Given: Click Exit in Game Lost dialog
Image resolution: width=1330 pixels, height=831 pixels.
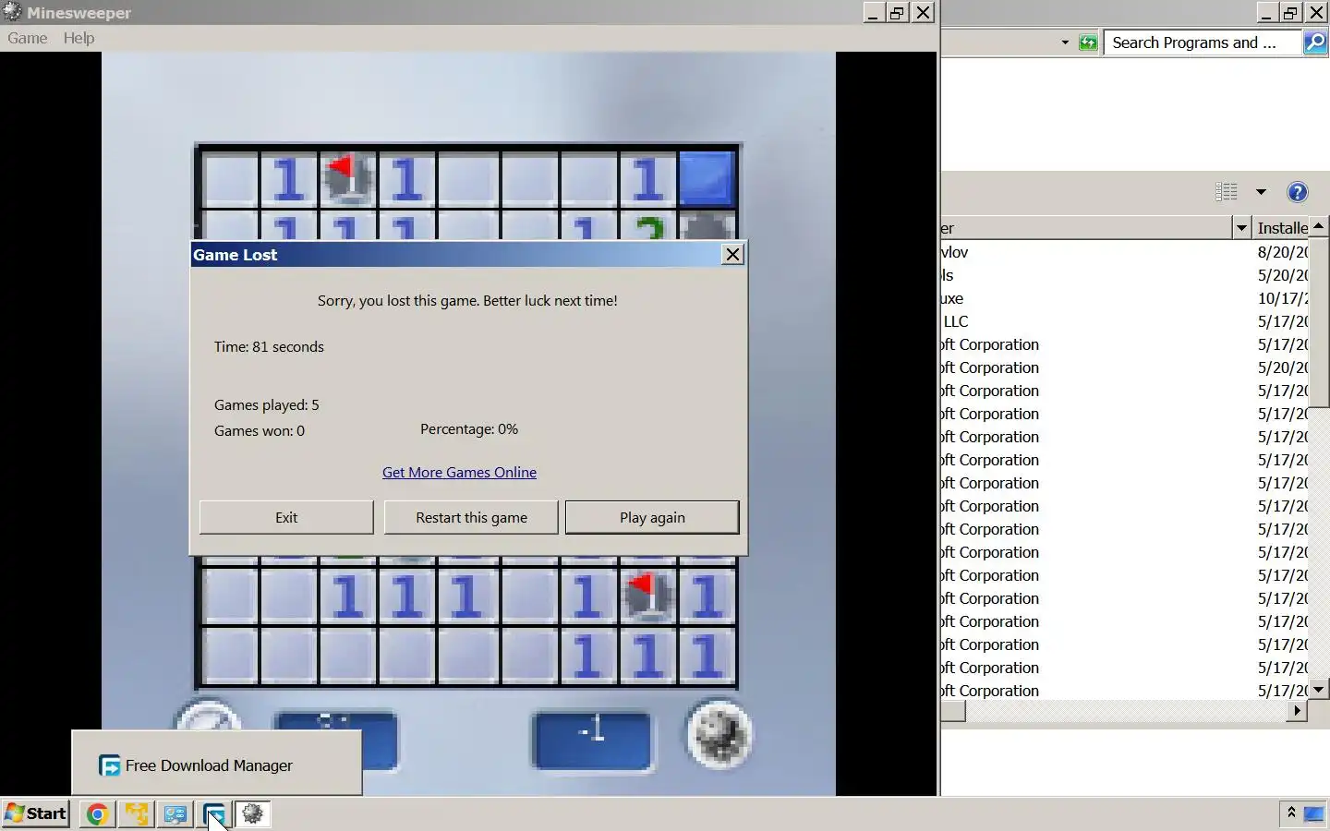Looking at the screenshot, I should tap(286, 517).
